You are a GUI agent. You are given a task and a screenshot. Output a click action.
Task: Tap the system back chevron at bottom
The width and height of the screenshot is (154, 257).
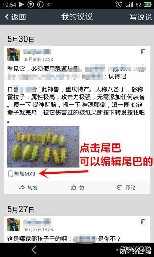(34, 250)
